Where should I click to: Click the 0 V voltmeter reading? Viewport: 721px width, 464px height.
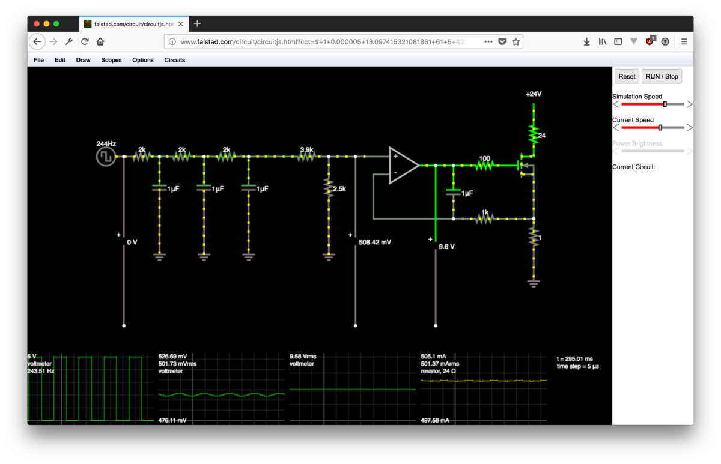point(132,242)
